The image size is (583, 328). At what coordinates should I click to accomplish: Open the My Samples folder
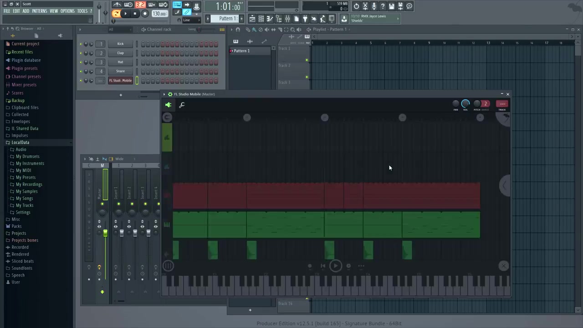(26, 191)
